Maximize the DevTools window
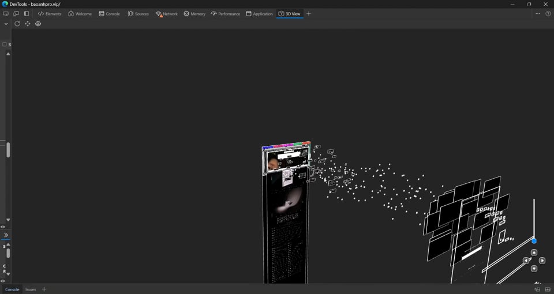Screen dimensions: 554x294 529,4
